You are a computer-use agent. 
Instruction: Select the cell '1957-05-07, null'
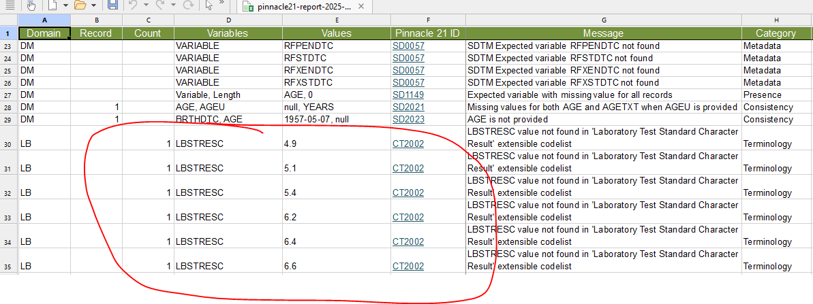[336, 120]
